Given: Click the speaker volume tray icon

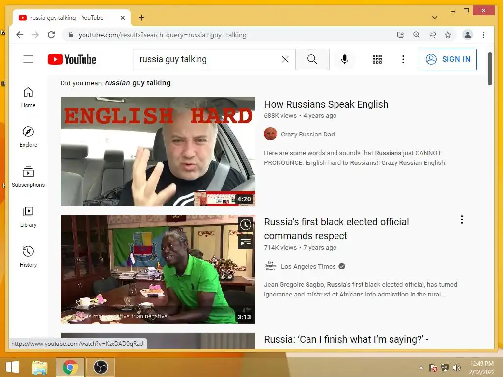Looking at the screenshot, I should click(x=456, y=368).
